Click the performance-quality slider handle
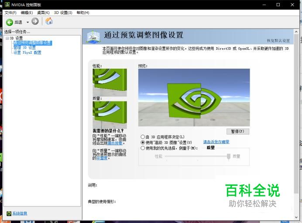 tap(228, 157)
